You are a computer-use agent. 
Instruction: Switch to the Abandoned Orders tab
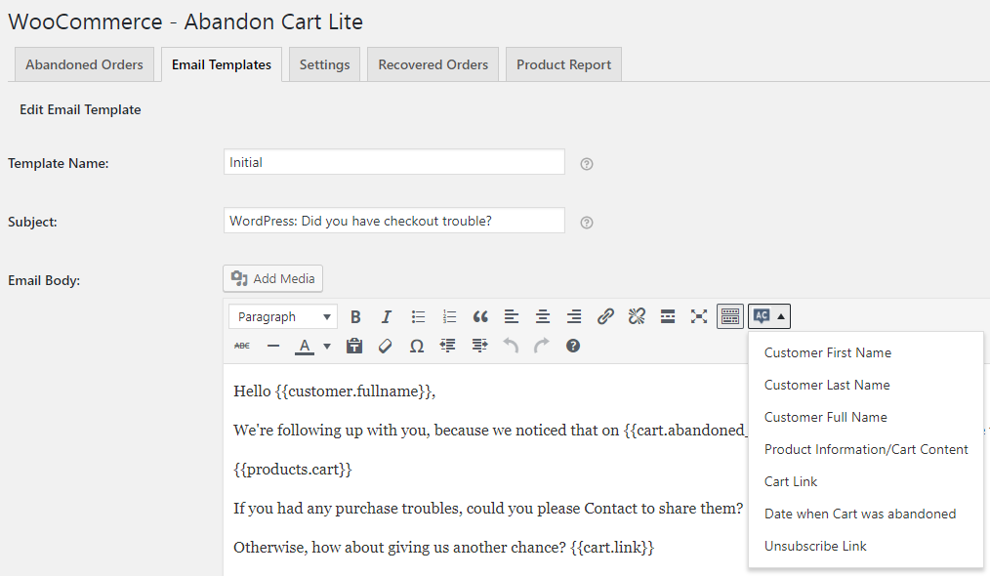84,64
